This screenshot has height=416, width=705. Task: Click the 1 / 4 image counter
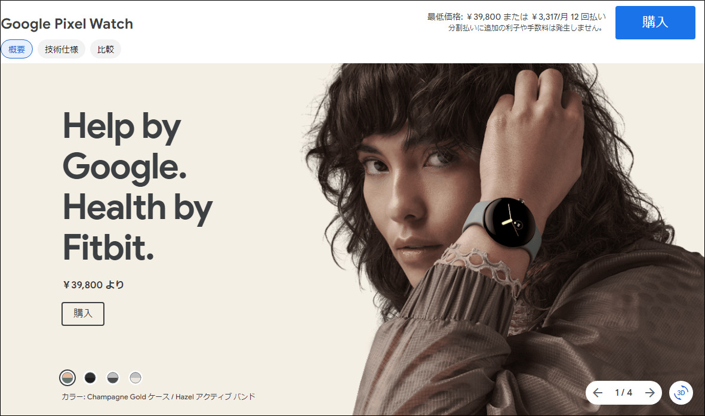624,393
